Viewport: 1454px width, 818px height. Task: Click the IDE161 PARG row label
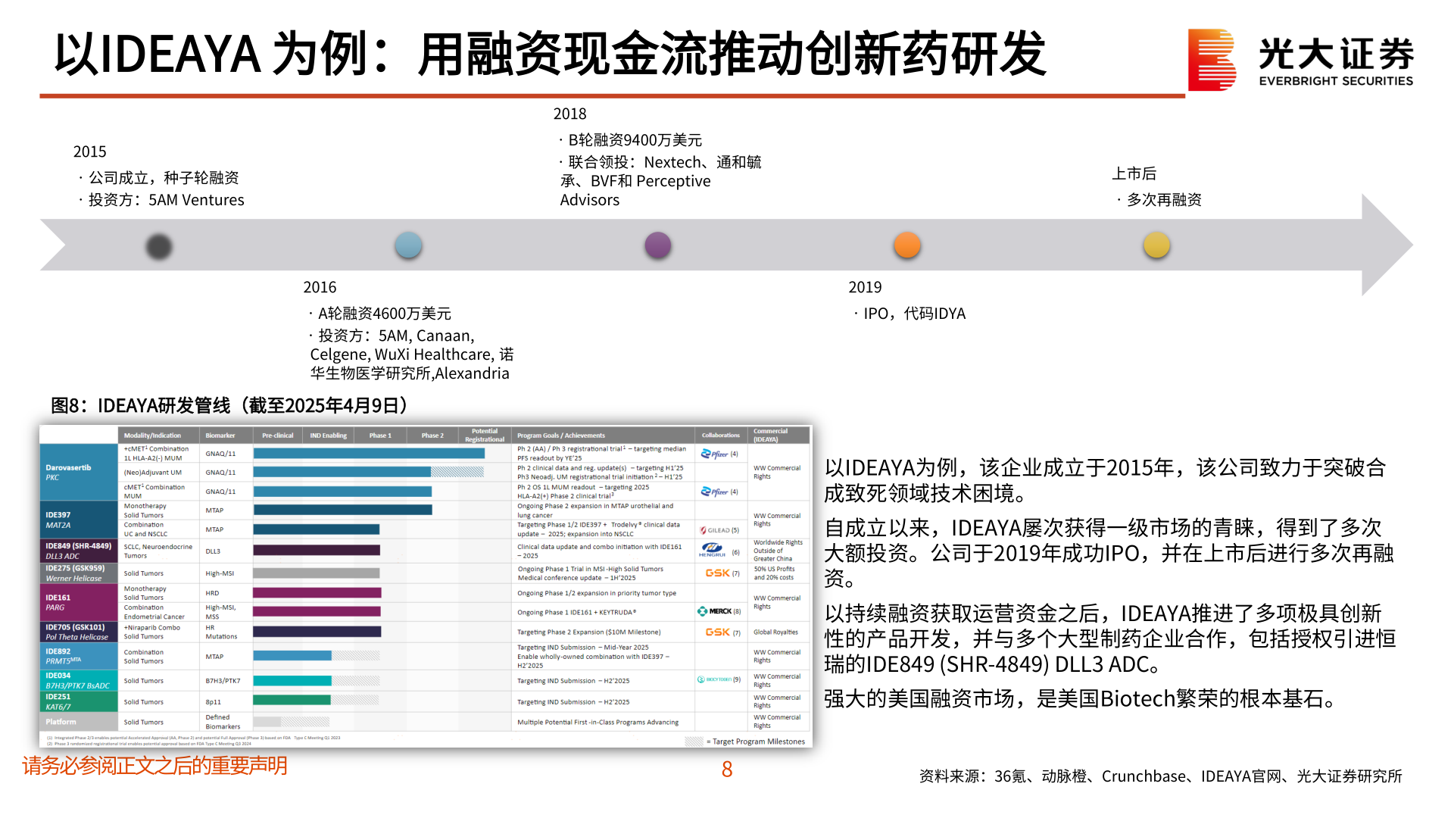(79, 602)
